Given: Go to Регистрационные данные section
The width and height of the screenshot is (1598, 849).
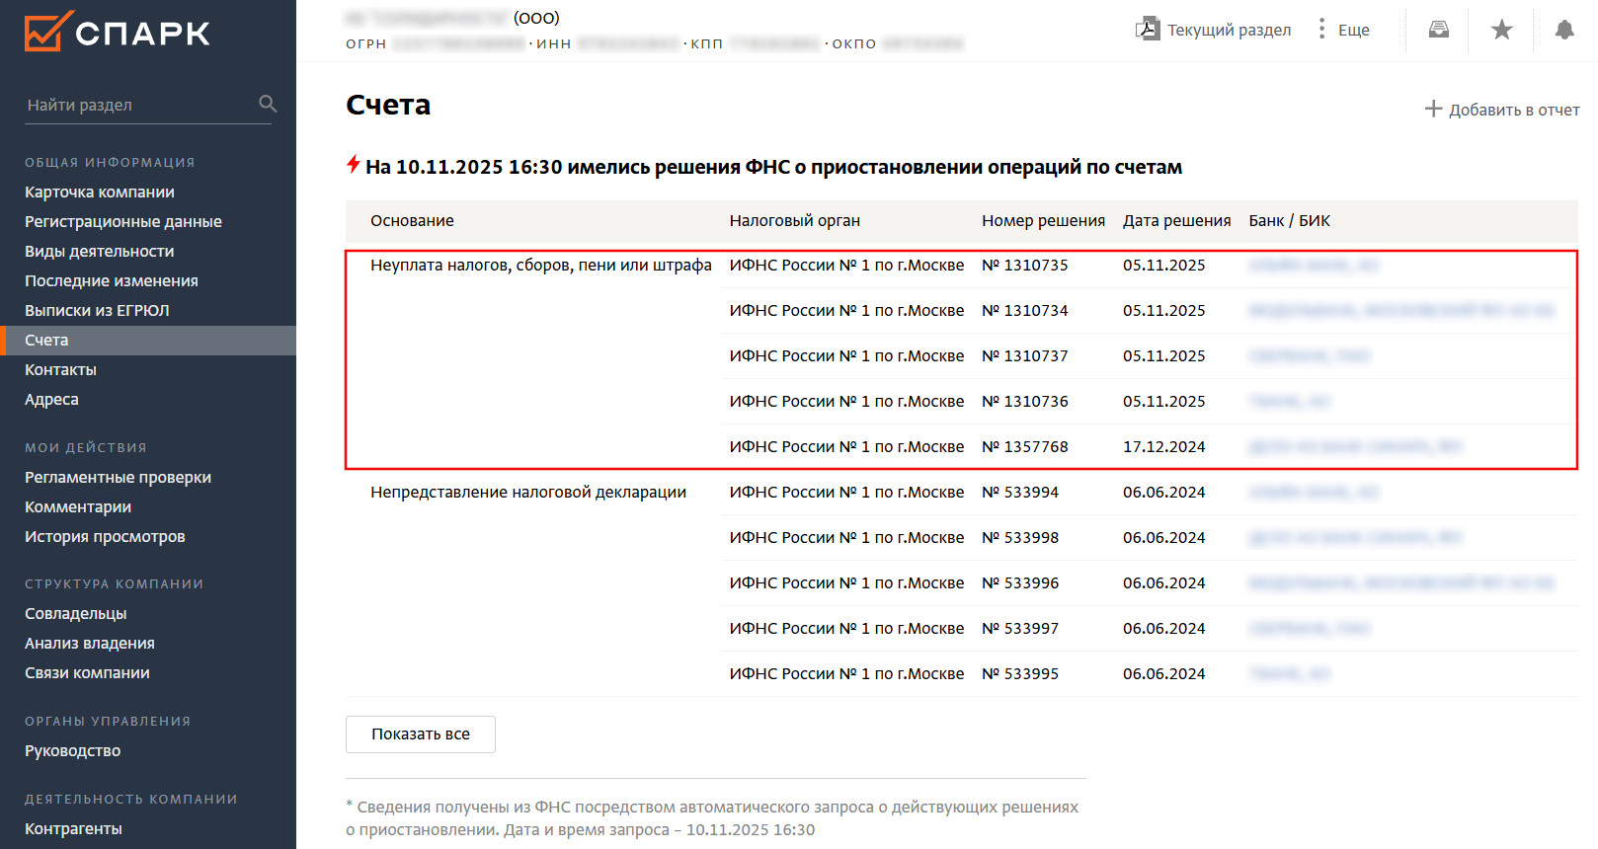Looking at the screenshot, I should point(123,221).
